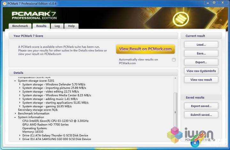This screenshot has height=150, width=230.
Task: Collapse the System information node
Action: coord(15,117)
